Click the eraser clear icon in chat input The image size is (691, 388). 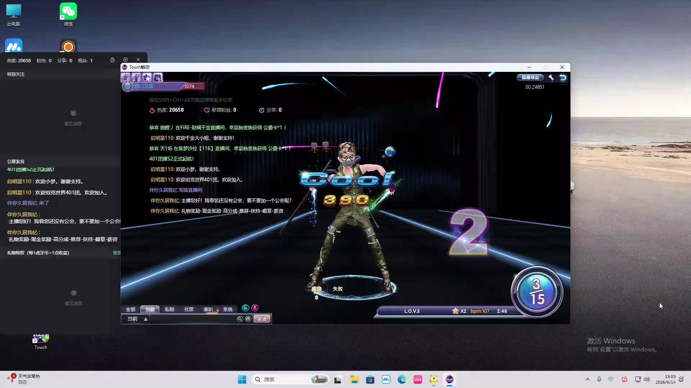[240, 319]
